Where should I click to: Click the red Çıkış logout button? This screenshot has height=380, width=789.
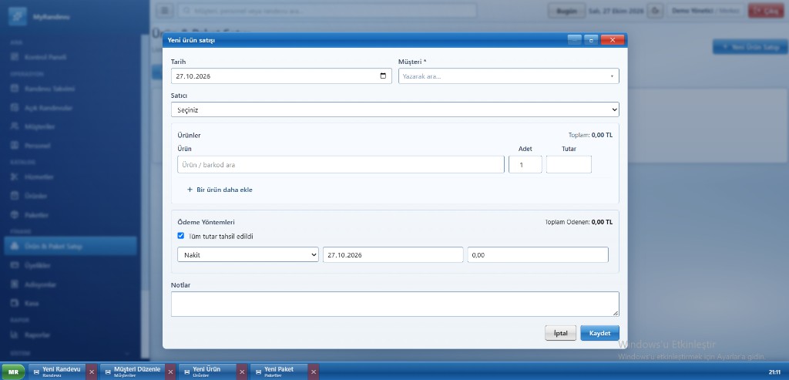point(766,11)
